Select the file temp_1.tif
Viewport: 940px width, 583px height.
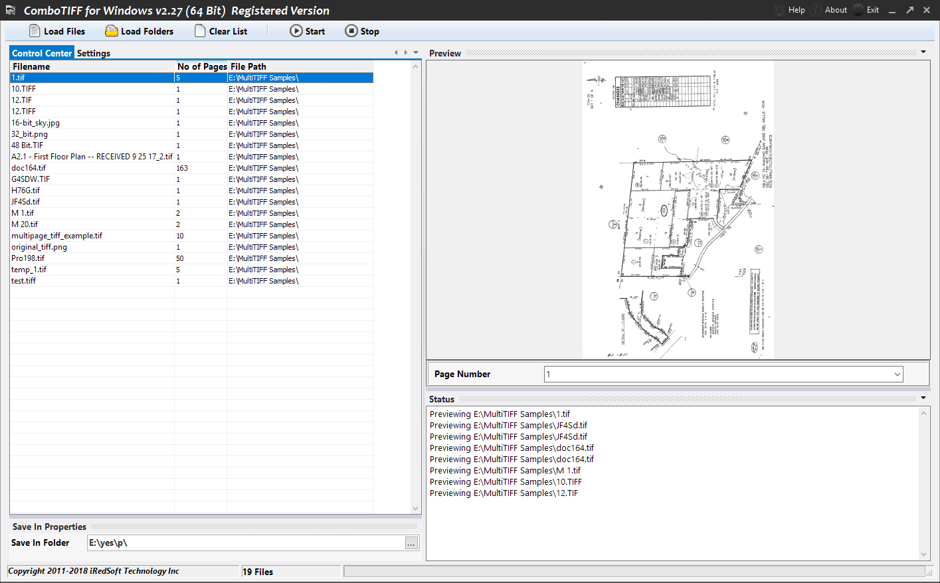point(191,270)
